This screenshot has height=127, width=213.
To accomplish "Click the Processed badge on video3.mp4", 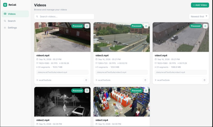I will 136,26.
